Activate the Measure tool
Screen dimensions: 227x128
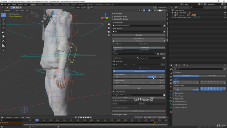3,46
